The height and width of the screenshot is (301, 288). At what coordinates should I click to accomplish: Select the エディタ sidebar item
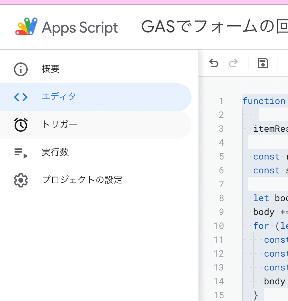96,97
